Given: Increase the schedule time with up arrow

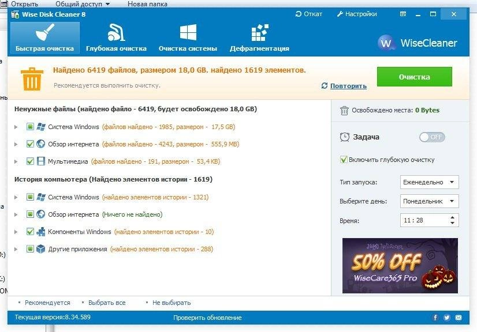Looking at the screenshot, I should pyautogui.click(x=452, y=217).
